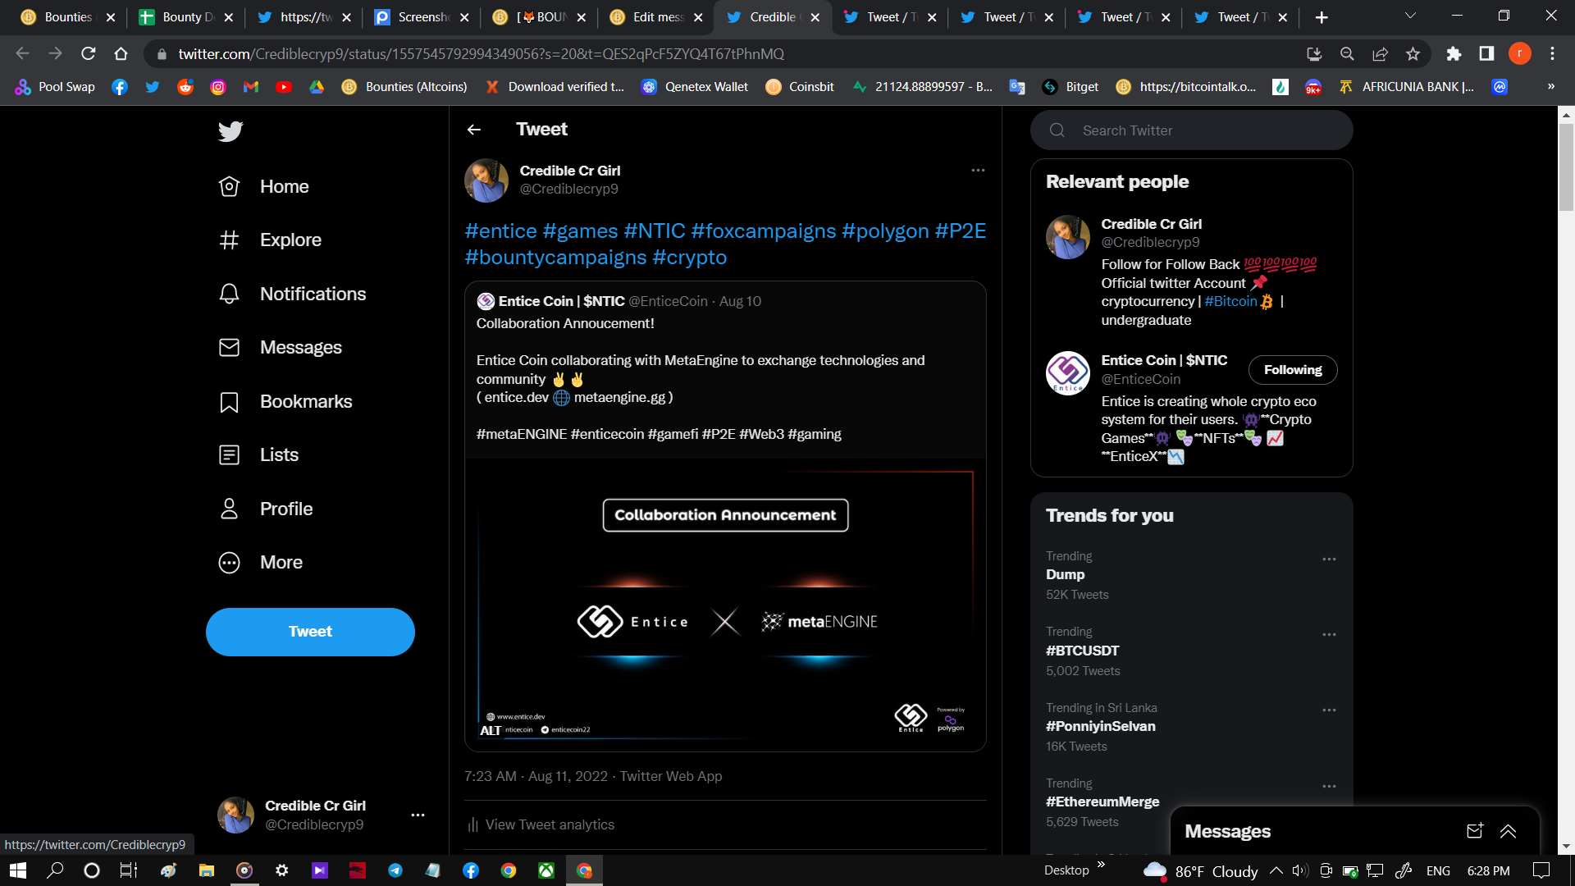Click the blue Tweet button
The image size is (1575, 886).
click(310, 632)
